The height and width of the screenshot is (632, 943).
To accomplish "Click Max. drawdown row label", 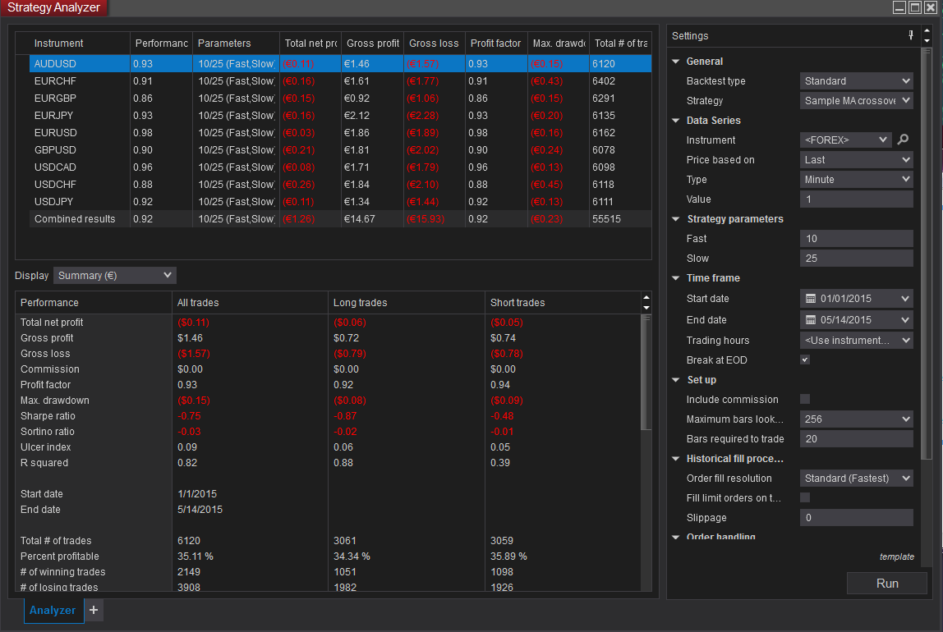I will point(55,400).
